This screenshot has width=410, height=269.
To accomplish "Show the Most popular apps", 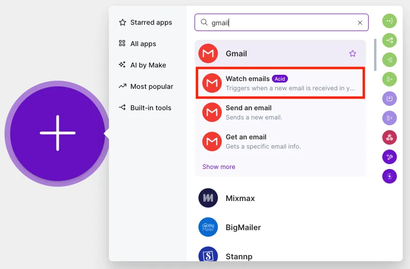I will (x=146, y=86).
